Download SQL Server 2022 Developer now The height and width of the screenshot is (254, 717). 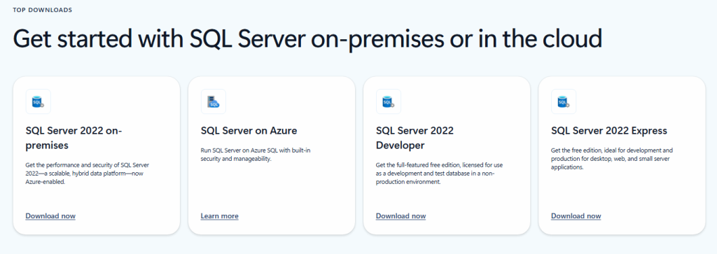[401, 216]
